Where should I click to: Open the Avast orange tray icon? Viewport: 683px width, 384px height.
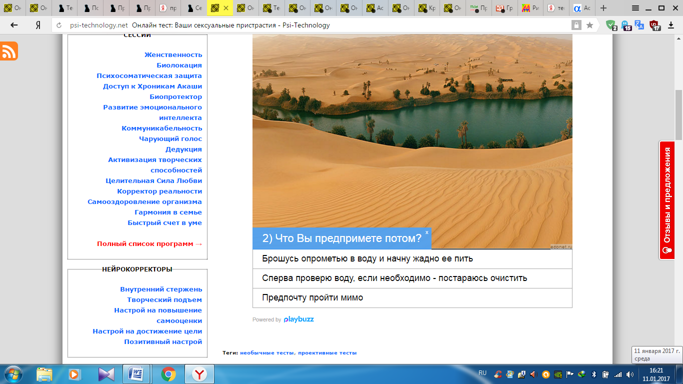click(x=545, y=374)
